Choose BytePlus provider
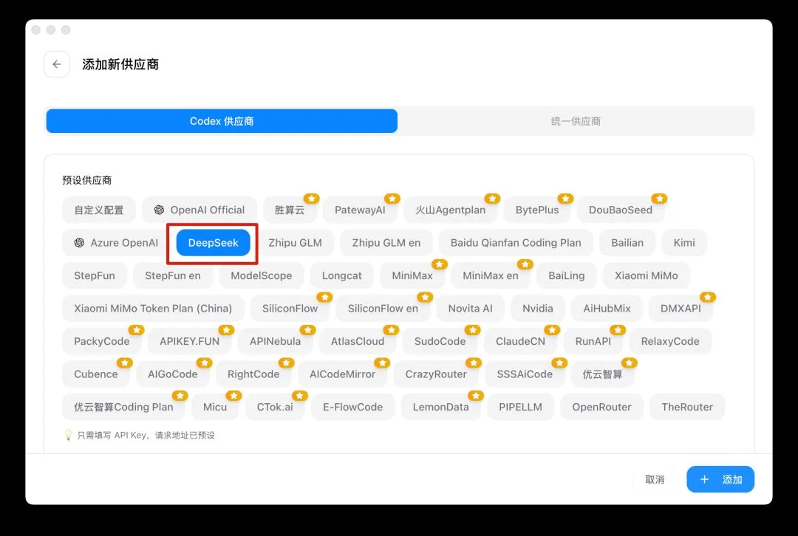 537,210
